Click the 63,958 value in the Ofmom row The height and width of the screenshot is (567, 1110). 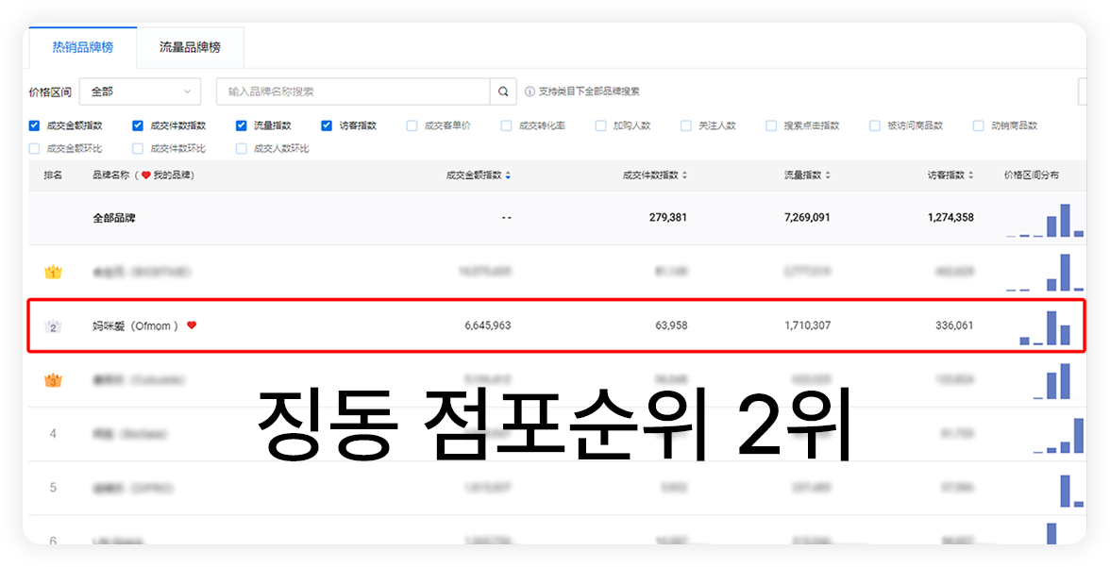tap(671, 325)
